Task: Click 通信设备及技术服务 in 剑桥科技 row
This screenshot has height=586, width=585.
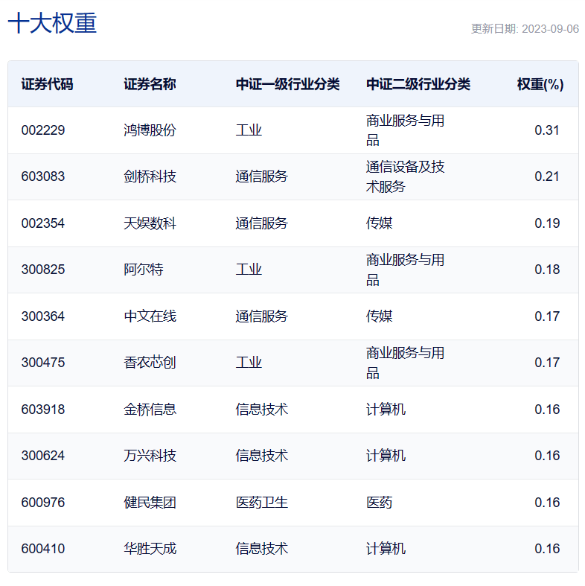Action: click(x=406, y=176)
